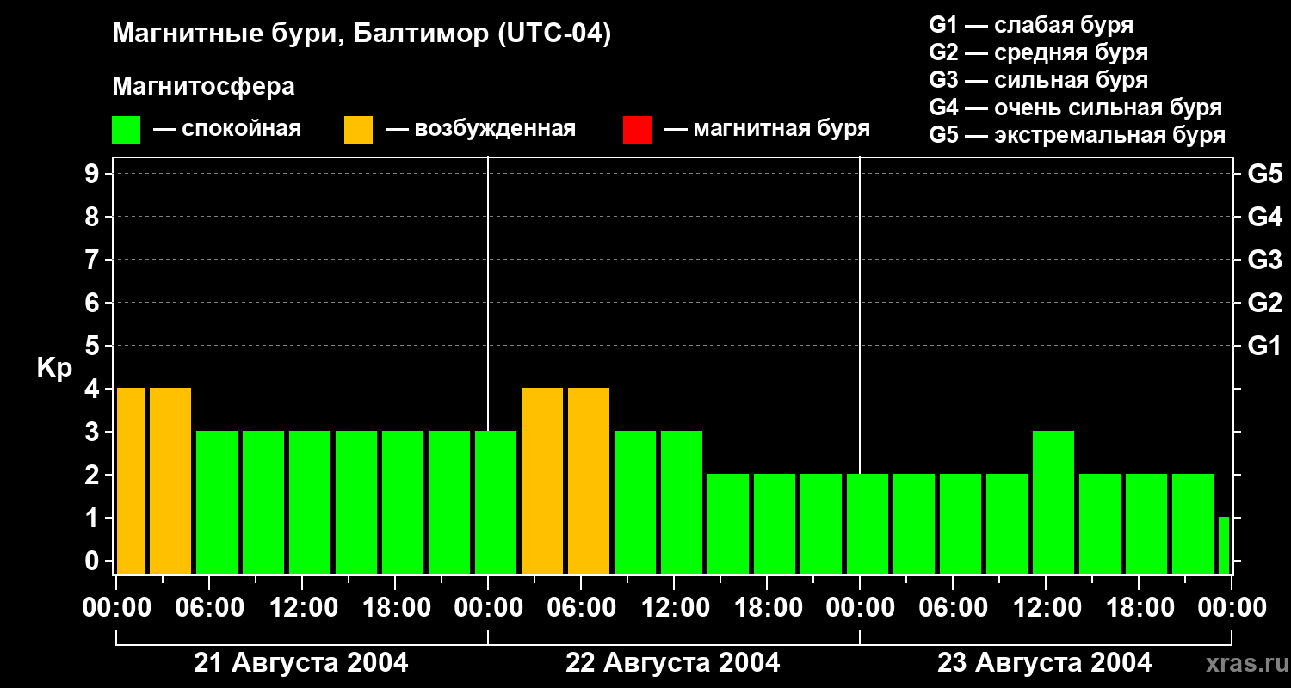Select legend line 'G5 — экстремальная буря'
Image resolution: width=1291 pixels, height=688 pixels.
coord(1078,135)
